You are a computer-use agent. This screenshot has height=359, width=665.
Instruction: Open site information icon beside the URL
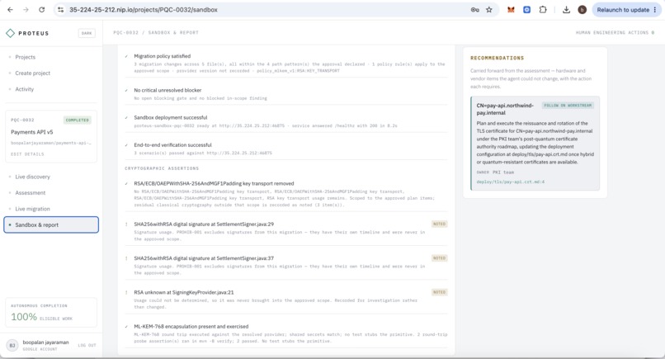tap(61, 10)
